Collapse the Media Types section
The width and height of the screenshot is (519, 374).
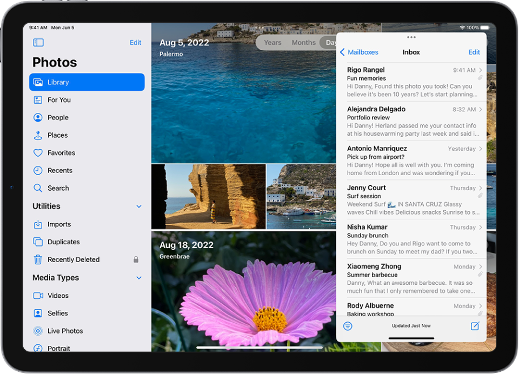(x=139, y=278)
